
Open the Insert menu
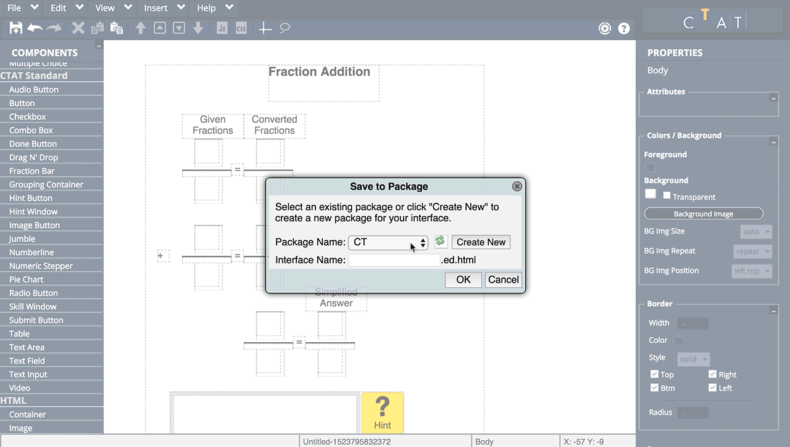click(156, 8)
